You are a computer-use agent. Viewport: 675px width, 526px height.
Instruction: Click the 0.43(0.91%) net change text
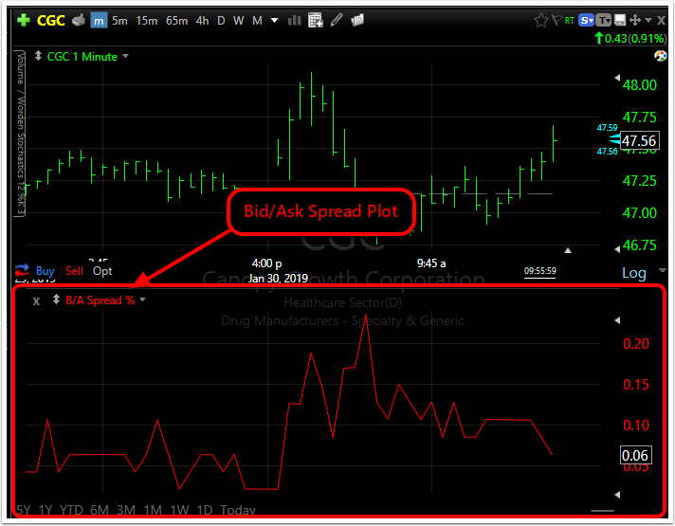pos(635,38)
